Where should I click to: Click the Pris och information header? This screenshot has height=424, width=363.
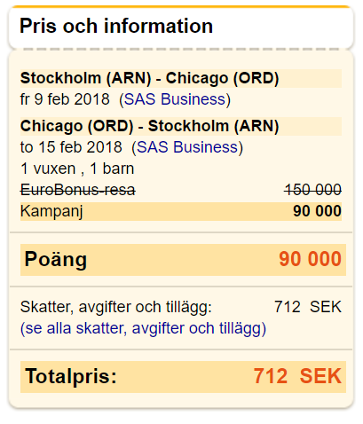point(116,26)
